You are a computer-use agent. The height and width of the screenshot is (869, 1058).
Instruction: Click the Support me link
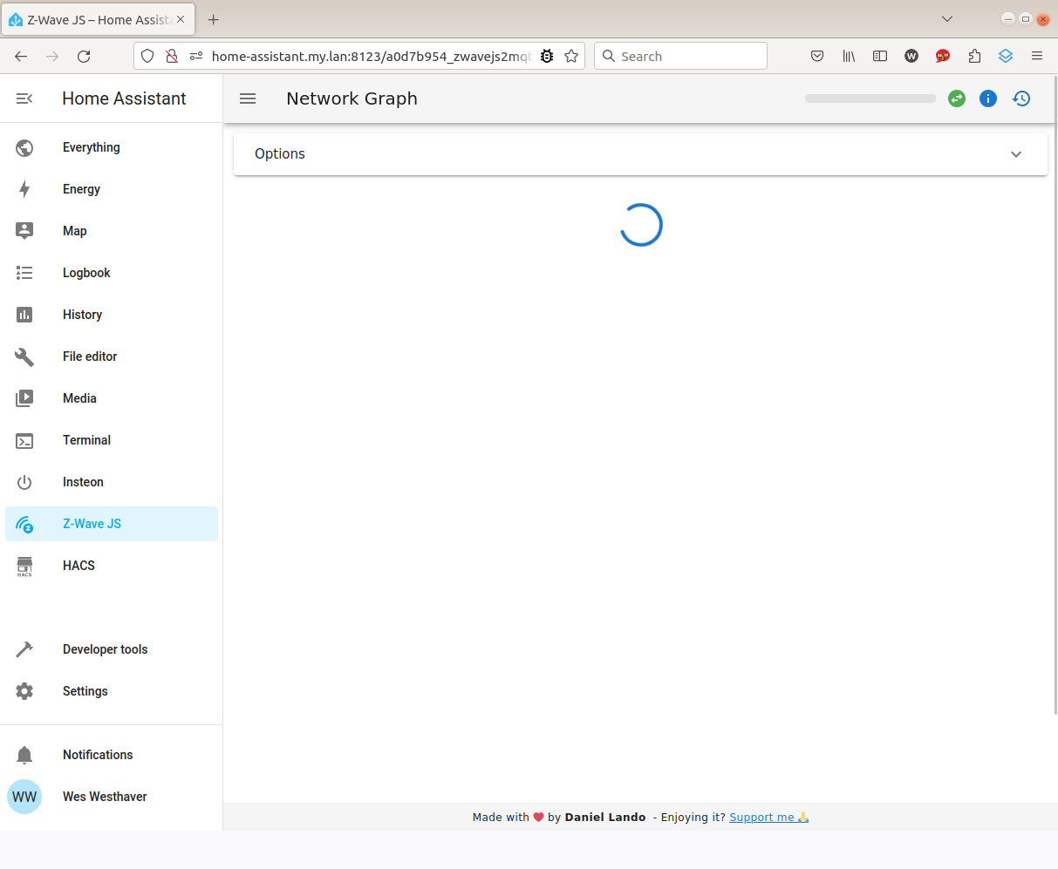tap(769, 817)
